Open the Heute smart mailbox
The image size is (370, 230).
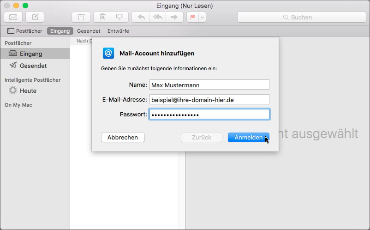28,91
